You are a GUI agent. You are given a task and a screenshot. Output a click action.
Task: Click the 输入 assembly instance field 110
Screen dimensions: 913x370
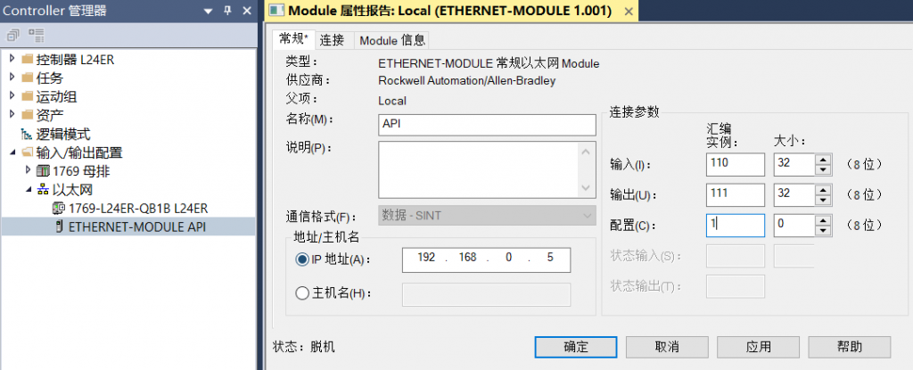click(x=735, y=164)
